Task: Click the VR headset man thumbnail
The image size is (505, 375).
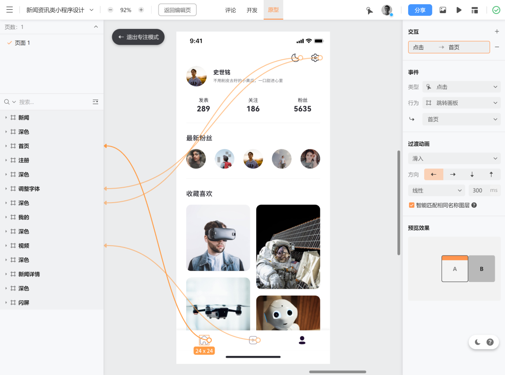Action: (218, 238)
